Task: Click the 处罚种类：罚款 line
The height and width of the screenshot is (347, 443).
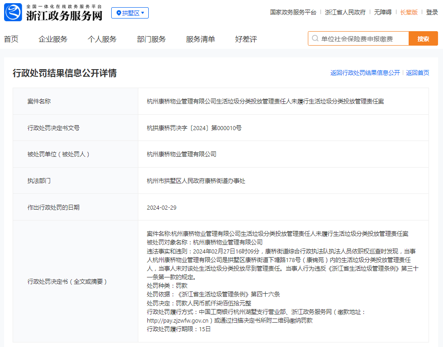Action: [167, 286]
